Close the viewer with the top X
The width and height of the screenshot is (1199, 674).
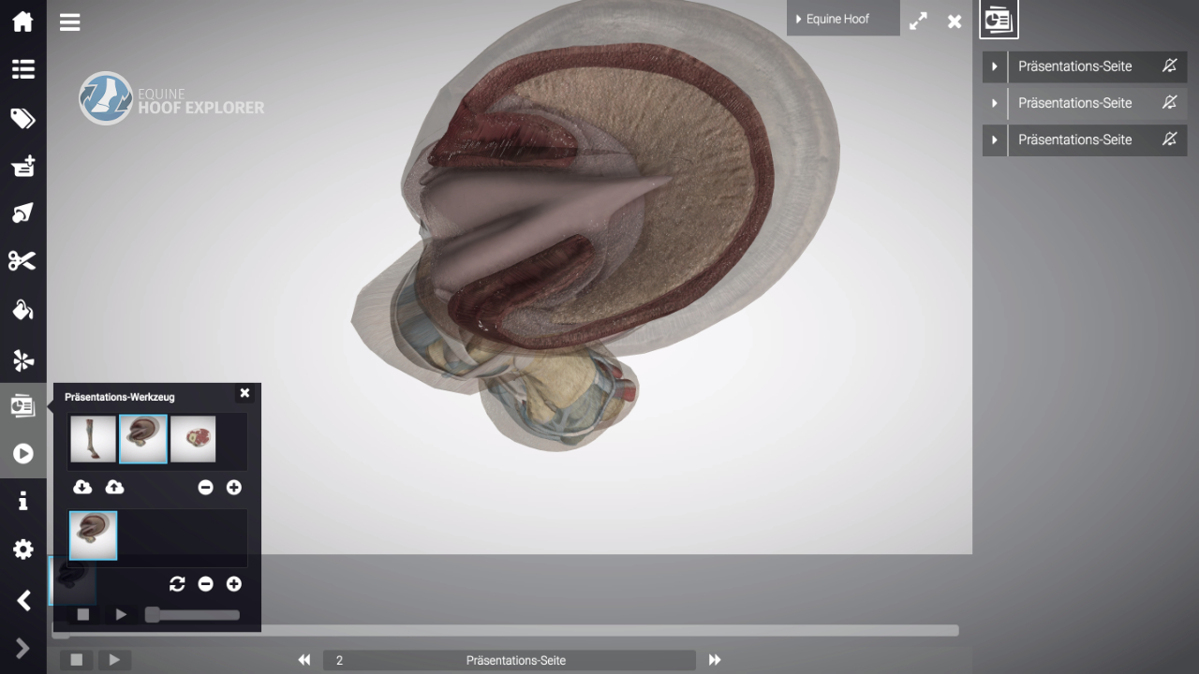[955, 22]
